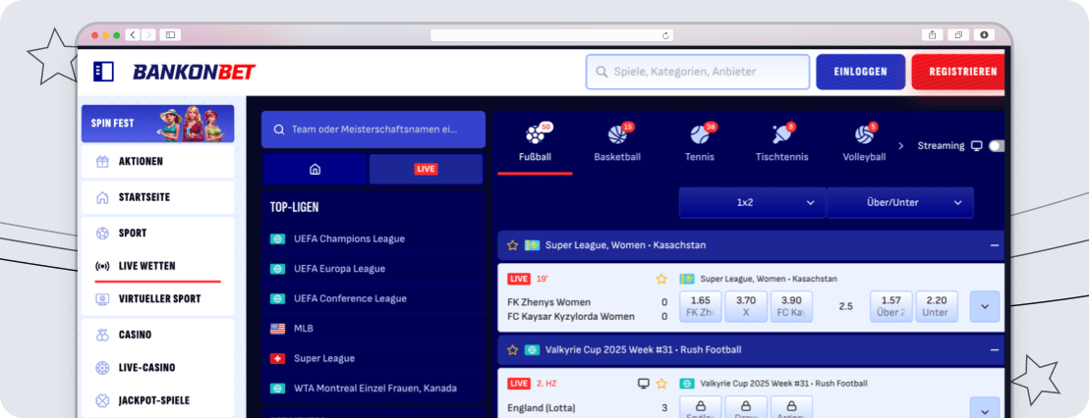1089x418 pixels.
Task: Click the streaming monitor icon on England match
Action: tap(644, 384)
